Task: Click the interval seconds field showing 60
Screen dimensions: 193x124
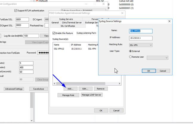Action: point(26,72)
